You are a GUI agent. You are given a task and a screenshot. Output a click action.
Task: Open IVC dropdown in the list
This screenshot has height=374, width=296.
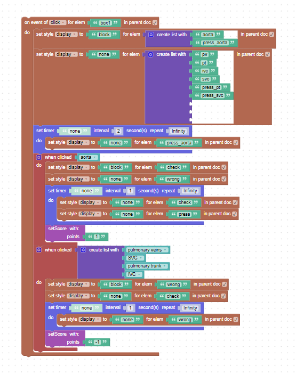point(134,274)
